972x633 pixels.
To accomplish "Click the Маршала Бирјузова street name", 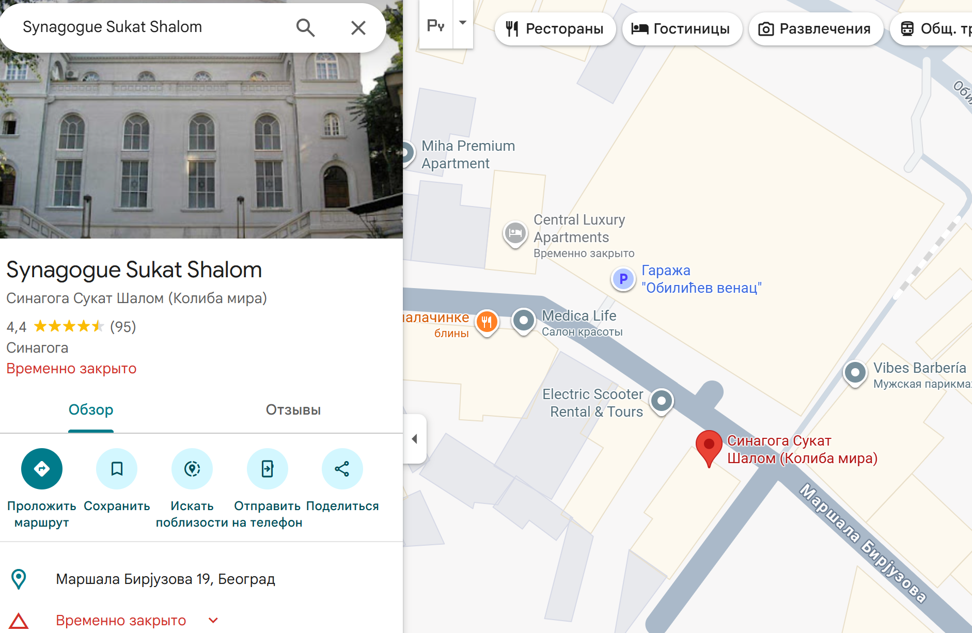I will click(x=863, y=544).
